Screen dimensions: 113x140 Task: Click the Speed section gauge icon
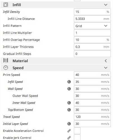point(6,68)
